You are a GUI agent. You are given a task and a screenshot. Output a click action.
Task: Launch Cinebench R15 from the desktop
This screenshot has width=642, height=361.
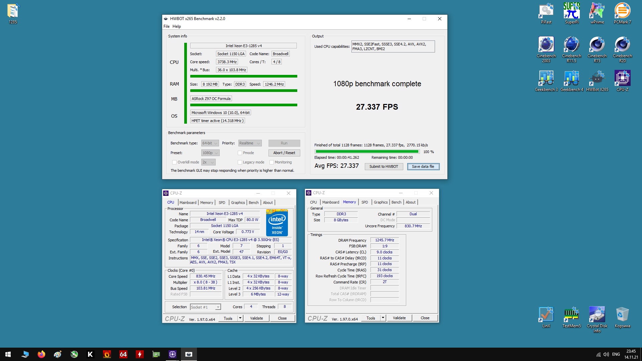(x=597, y=50)
